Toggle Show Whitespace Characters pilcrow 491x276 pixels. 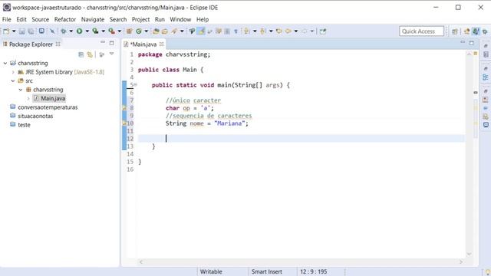pos(236,31)
